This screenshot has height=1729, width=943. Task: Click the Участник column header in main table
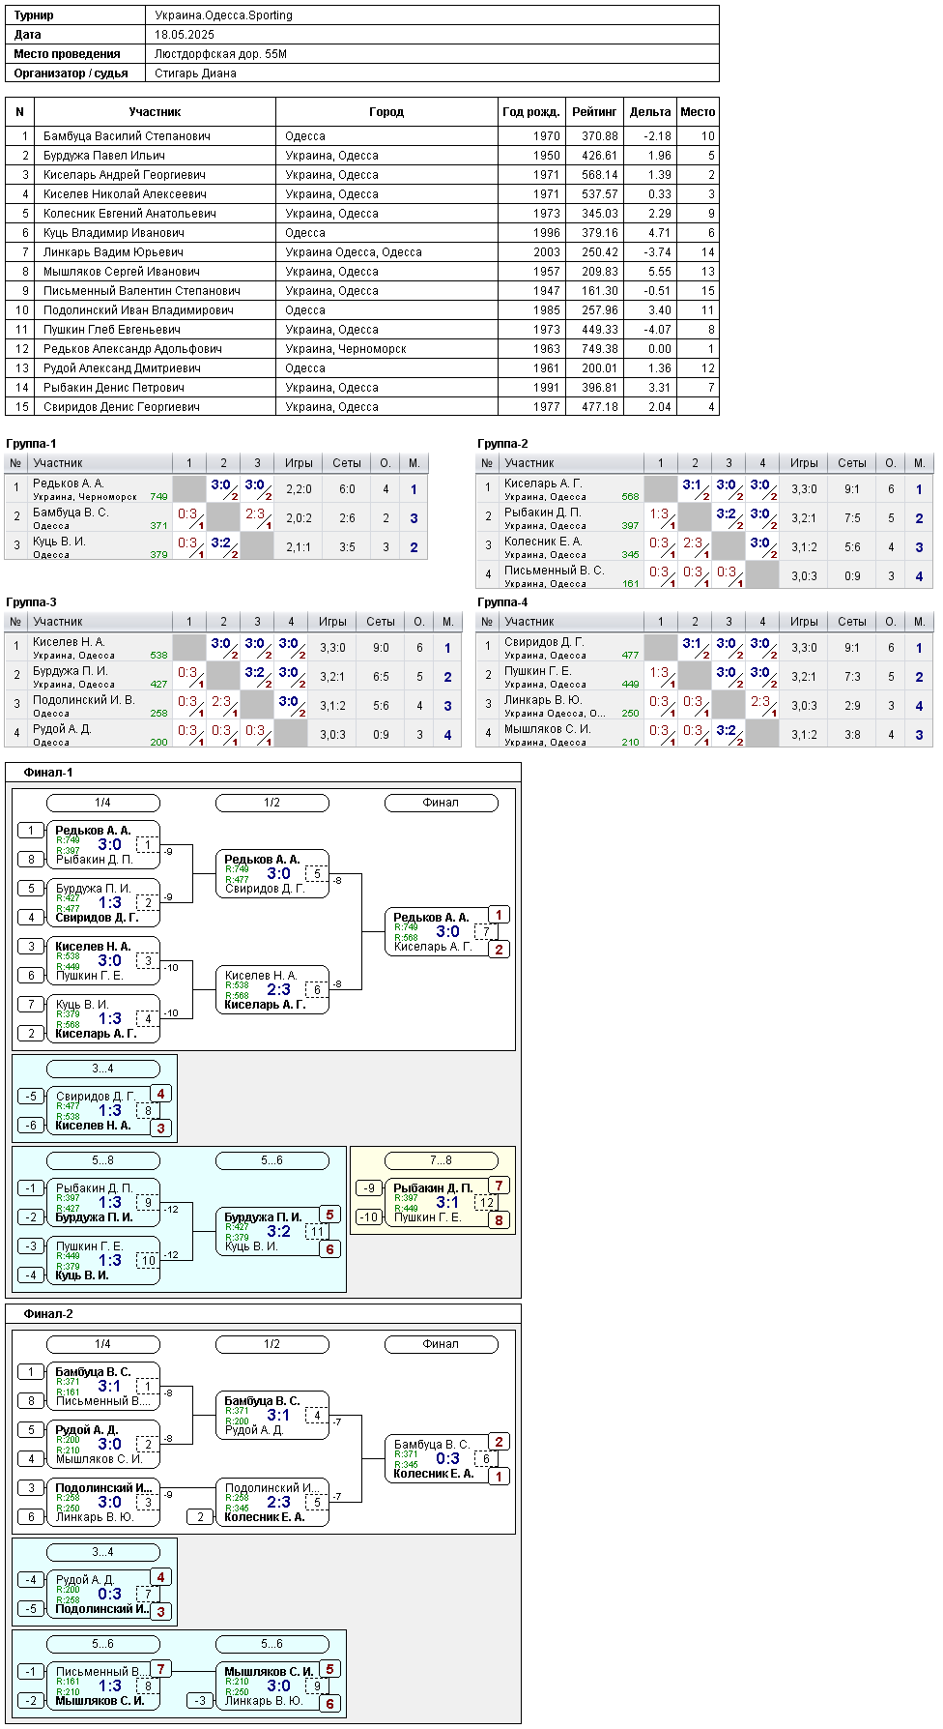(x=155, y=112)
